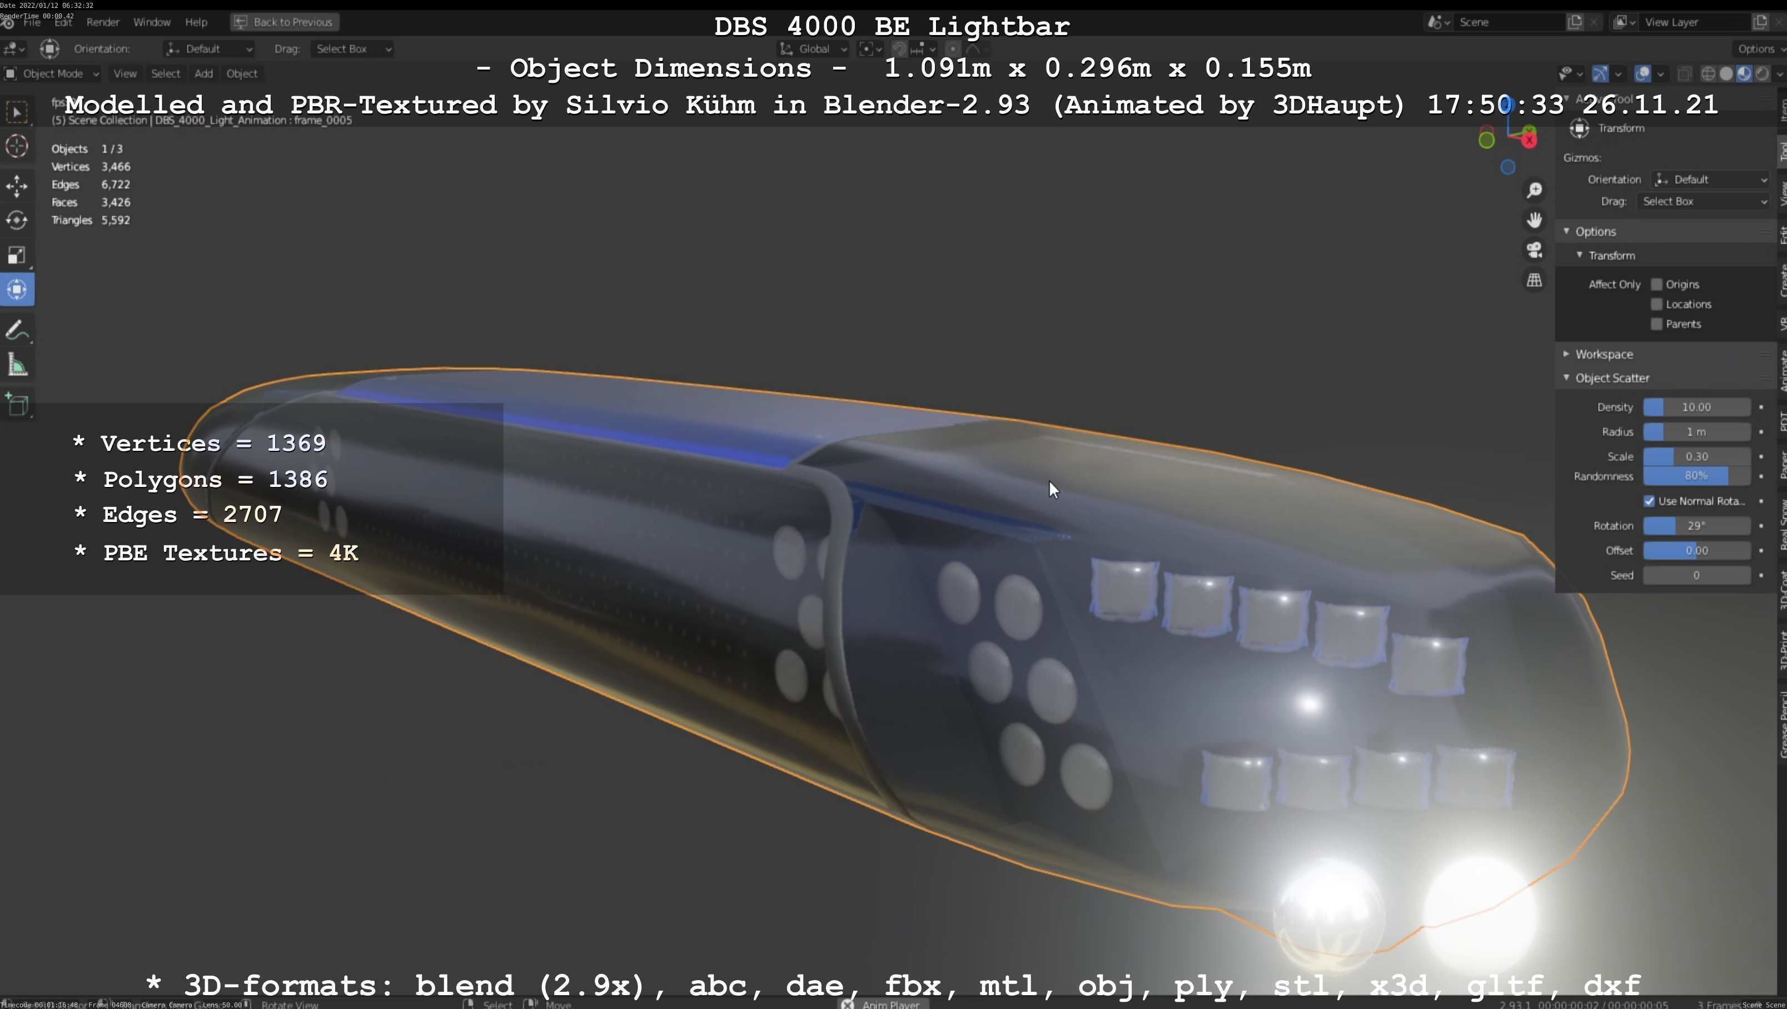Image resolution: width=1787 pixels, height=1009 pixels.
Task: Cancel the Anim Player job
Action: [x=847, y=1004]
